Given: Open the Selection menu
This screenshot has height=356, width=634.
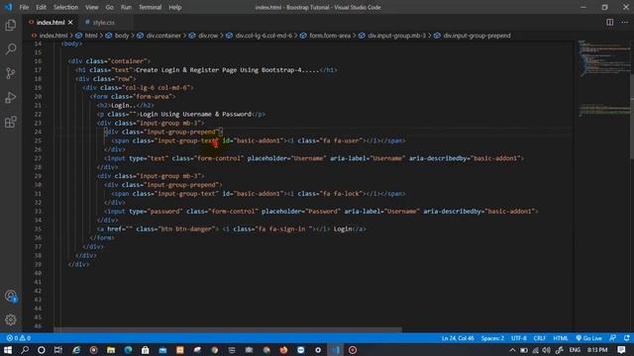Looking at the screenshot, I should pyautogui.click(x=65, y=7).
